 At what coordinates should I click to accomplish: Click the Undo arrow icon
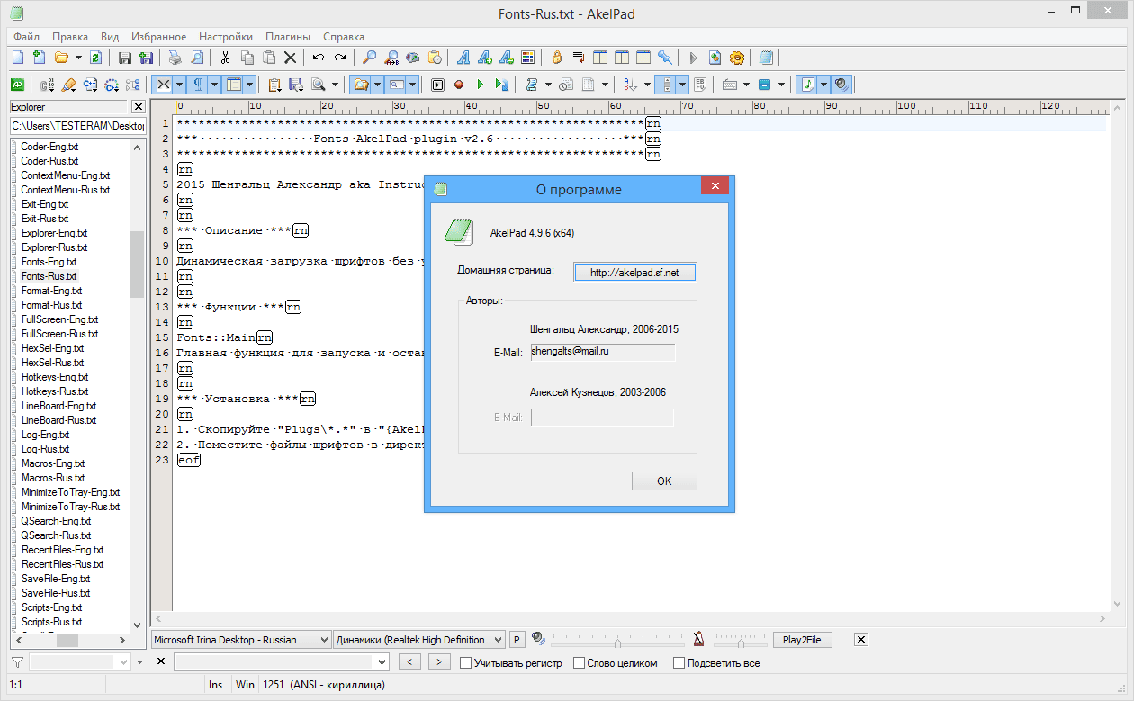(x=318, y=58)
